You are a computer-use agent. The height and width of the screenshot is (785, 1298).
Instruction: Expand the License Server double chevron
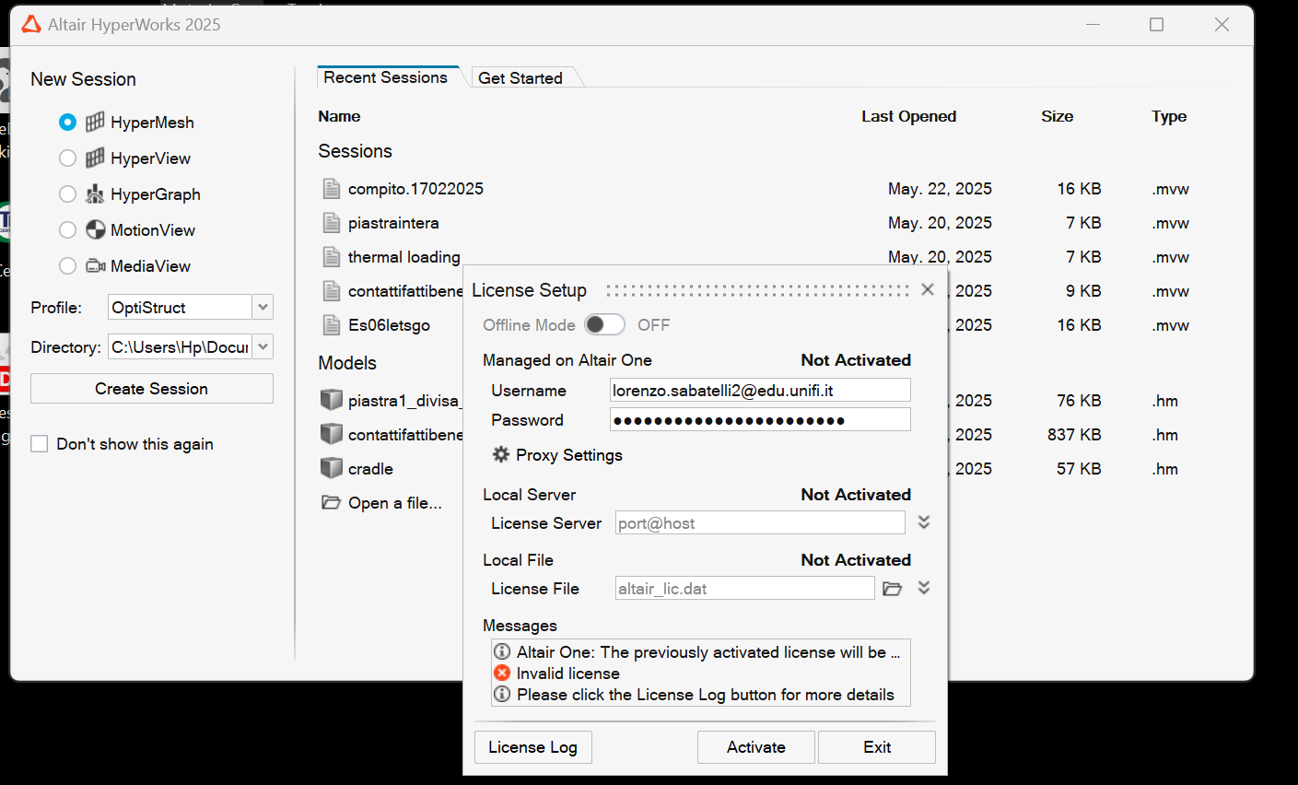924,522
